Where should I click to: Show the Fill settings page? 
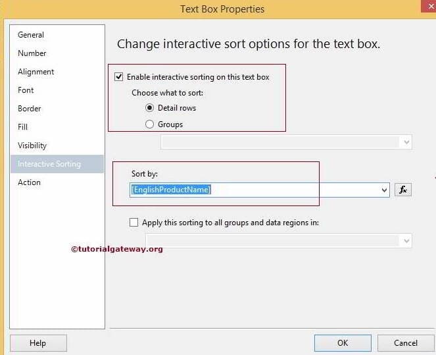pyautogui.click(x=23, y=127)
